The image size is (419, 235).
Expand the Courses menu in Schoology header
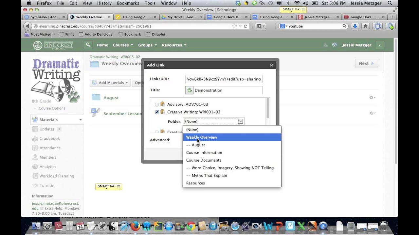(x=123, y=45)
